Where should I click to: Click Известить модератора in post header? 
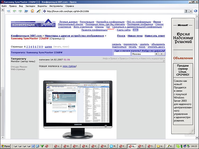[152, 59]
